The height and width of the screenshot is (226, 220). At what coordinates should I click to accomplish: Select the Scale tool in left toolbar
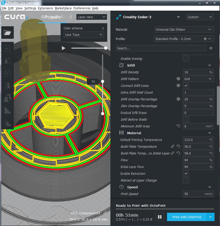(8, 61)
